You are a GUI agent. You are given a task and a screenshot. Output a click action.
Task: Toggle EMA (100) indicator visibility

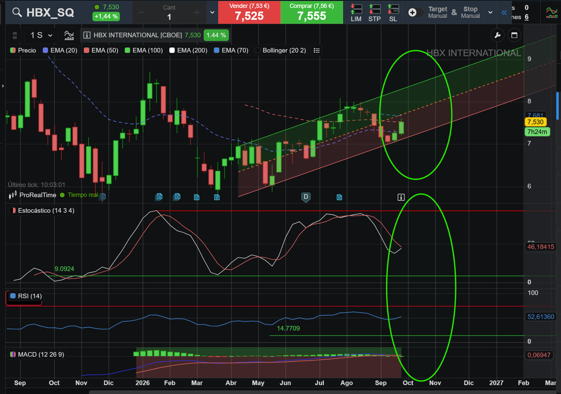[x=144, y=50]
